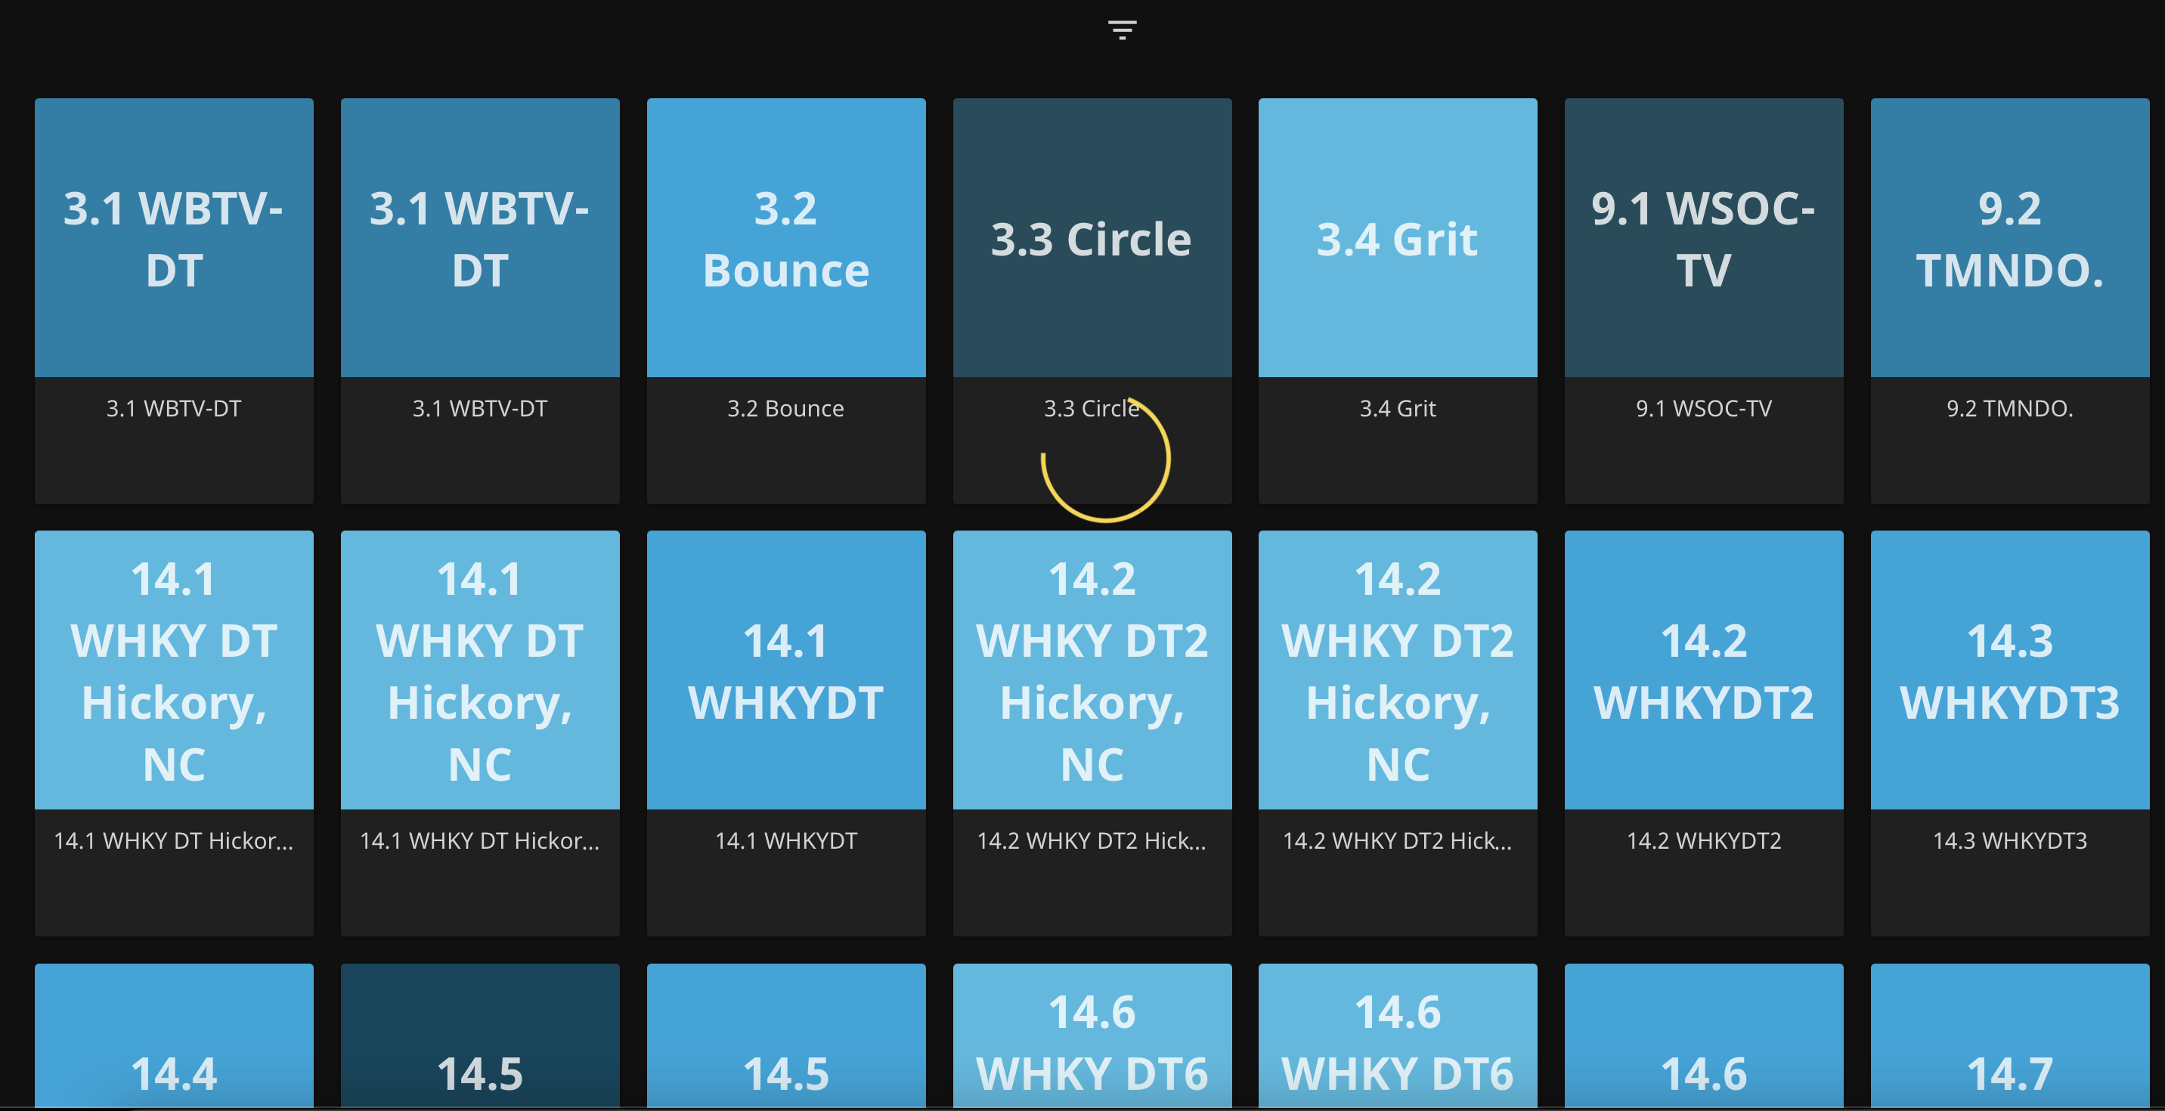Select the 9.2 TMNDO. channel tile

(2009, 301)
